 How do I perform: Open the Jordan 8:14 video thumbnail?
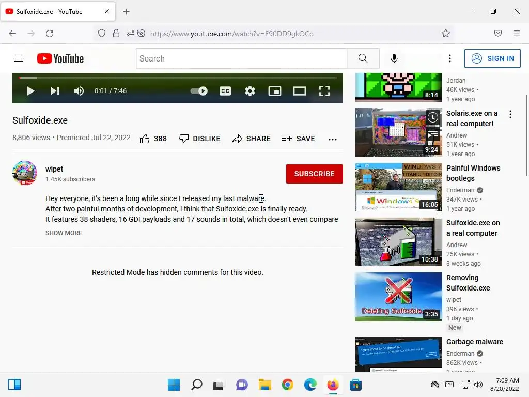pyautogui.click(x=398, y=87)
